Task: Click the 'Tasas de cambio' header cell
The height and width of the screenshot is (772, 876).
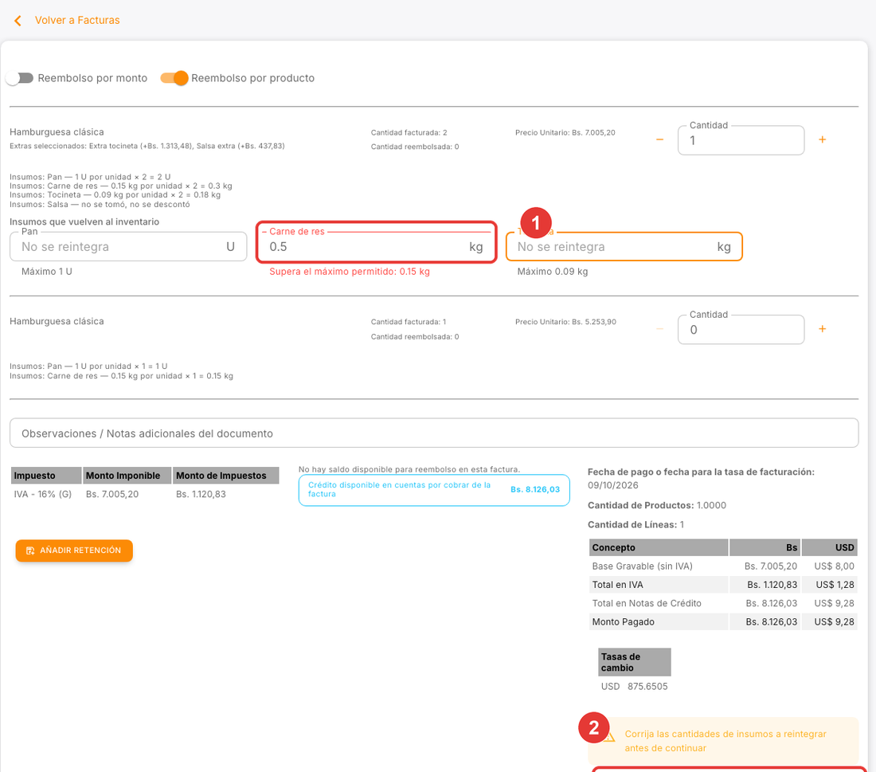Action: (635, 662)
